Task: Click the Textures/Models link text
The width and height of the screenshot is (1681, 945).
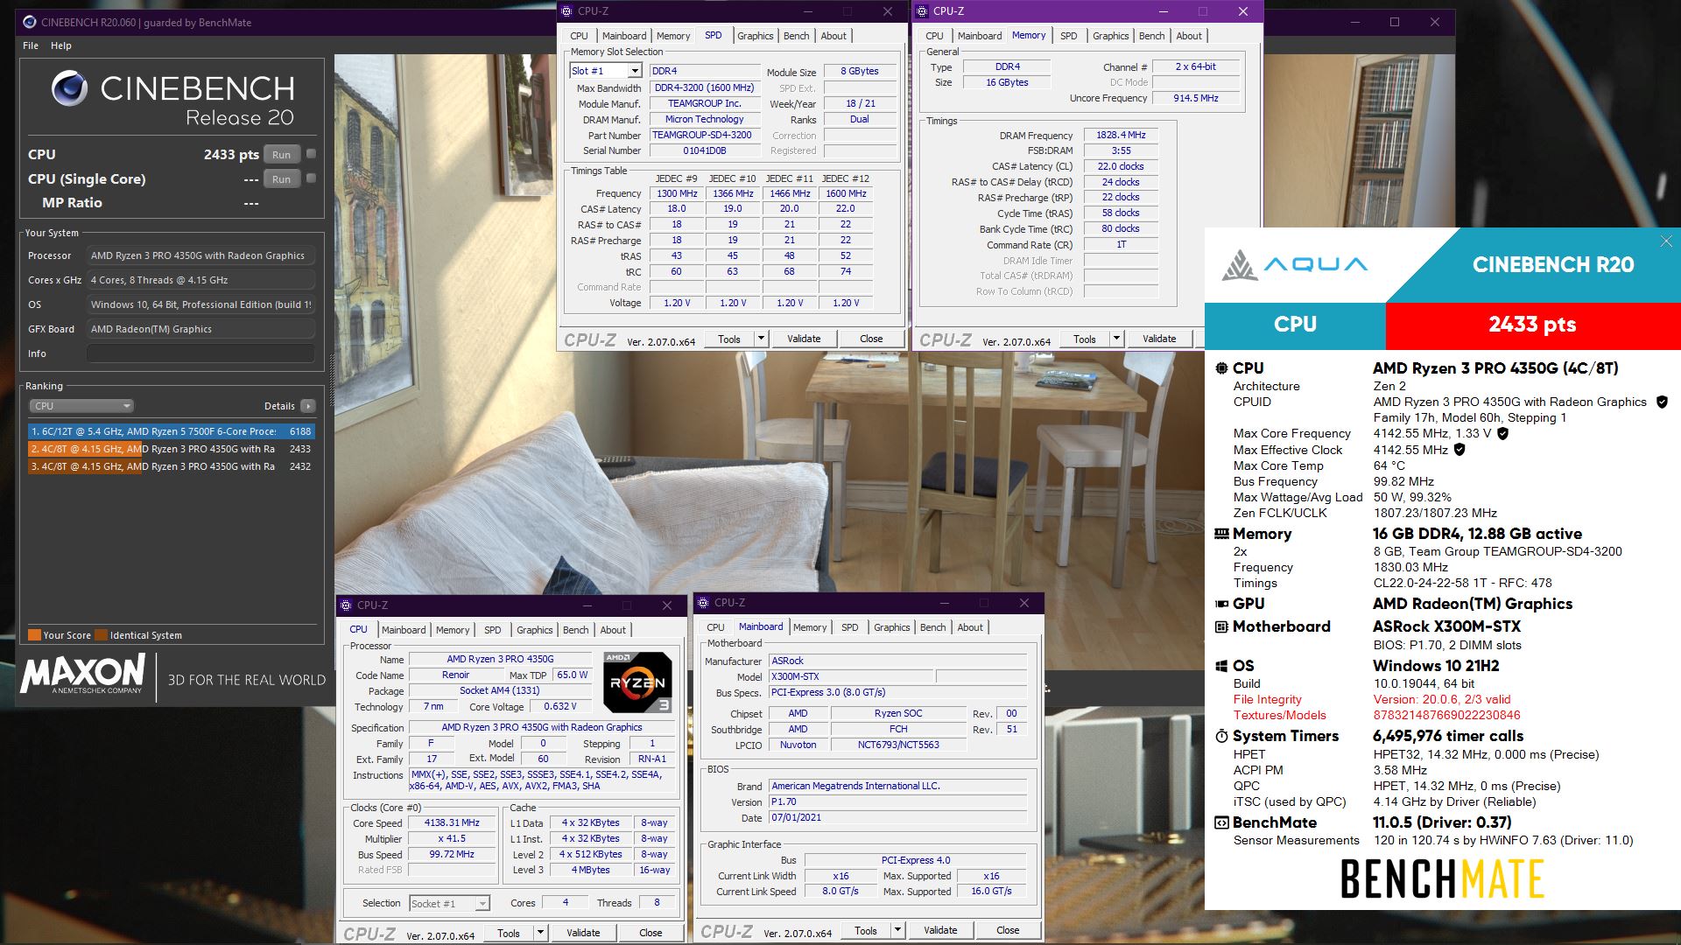Action: (x=1279, y=715)
